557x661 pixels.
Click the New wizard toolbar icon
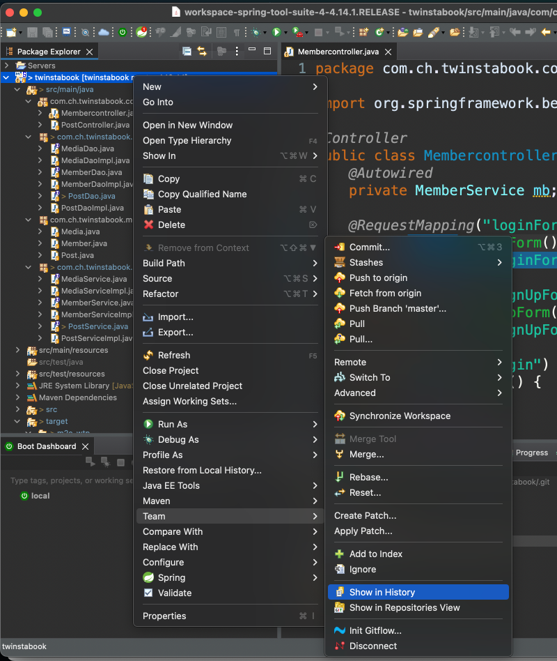point(11,32)
